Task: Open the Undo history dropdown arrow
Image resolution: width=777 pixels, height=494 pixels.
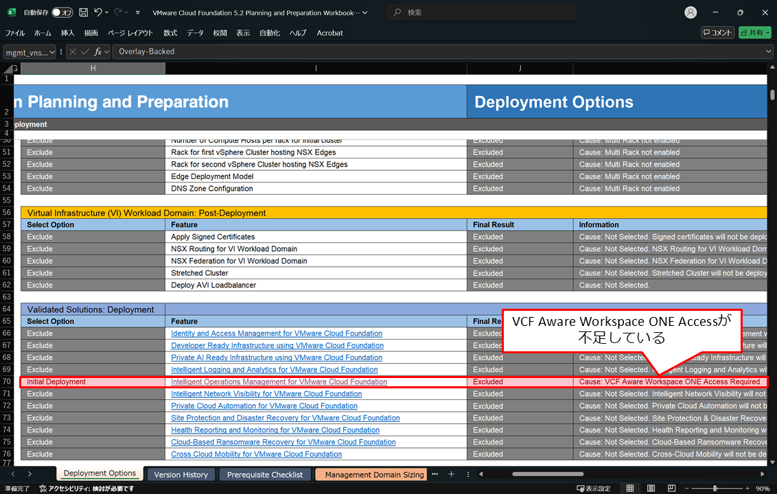Action: 106,12
